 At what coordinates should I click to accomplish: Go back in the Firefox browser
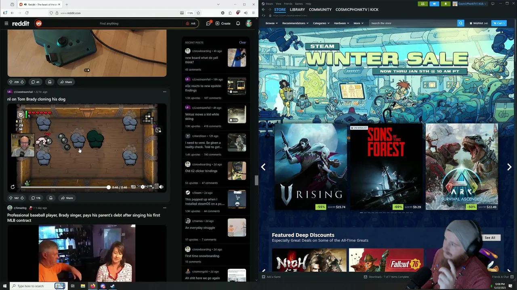[x=12, y=13]
